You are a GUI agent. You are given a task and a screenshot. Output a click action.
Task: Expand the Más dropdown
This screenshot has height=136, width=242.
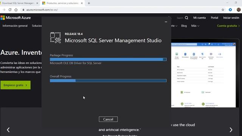point(195,26)
